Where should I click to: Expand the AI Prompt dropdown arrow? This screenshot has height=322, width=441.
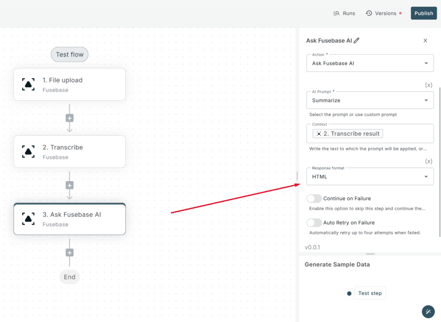pyautogui.click(x=426, y=100)
